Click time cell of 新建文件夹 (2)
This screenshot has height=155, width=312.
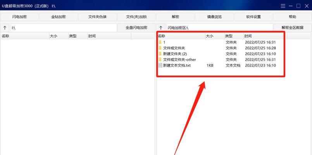tap(260, 54)
